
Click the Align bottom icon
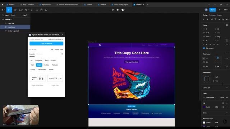(x=223, y=19)
